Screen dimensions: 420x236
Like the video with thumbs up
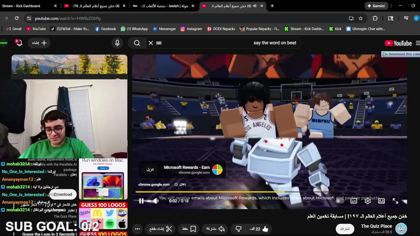click(x=259, y=229)
